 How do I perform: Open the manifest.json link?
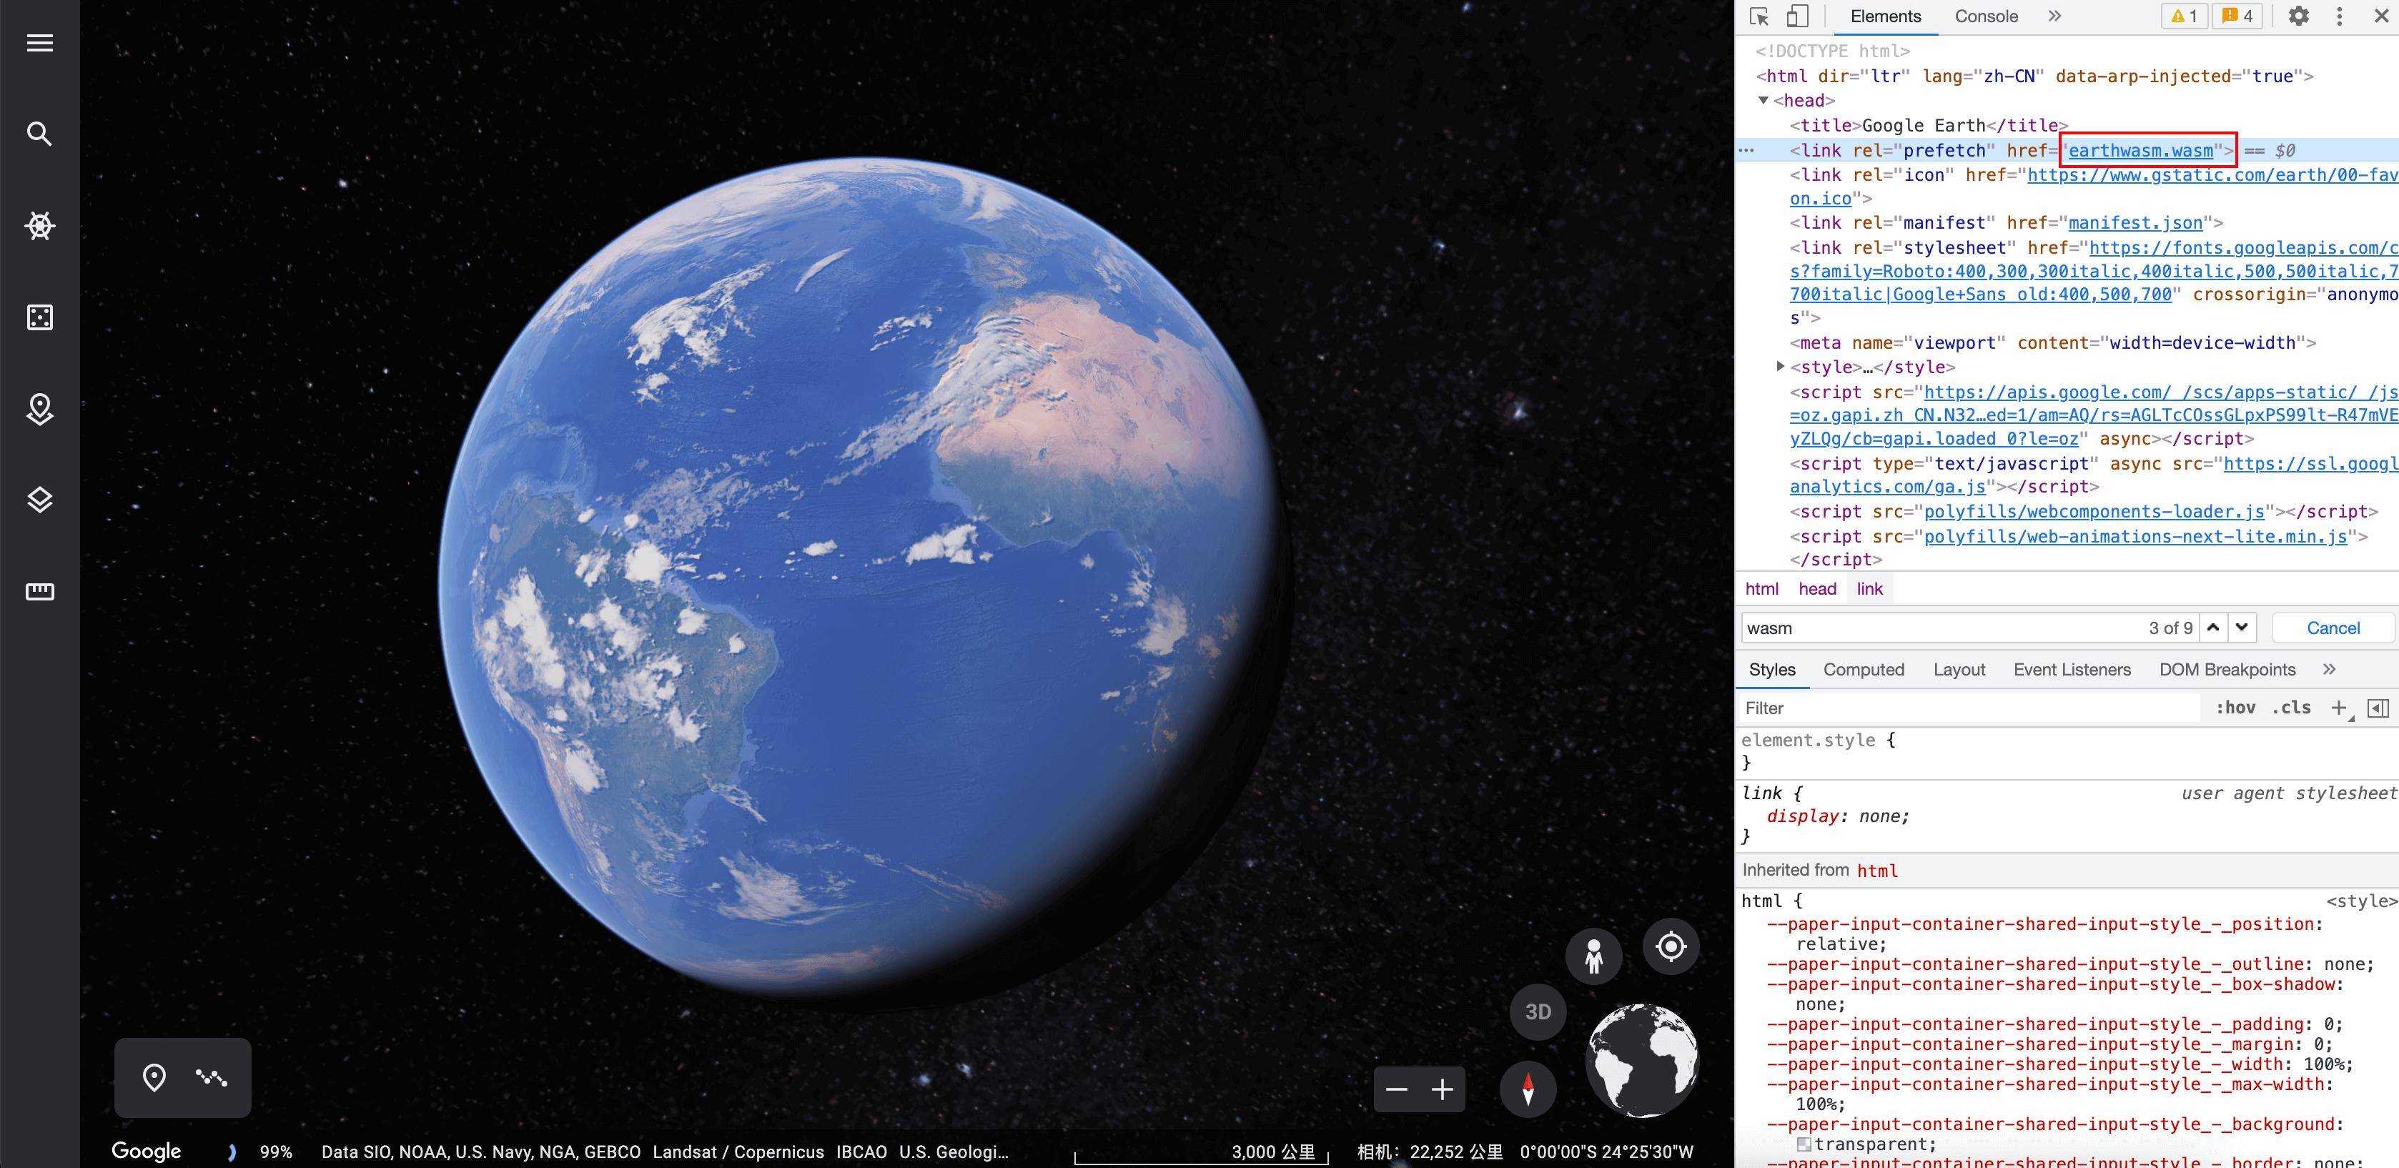2135,224
